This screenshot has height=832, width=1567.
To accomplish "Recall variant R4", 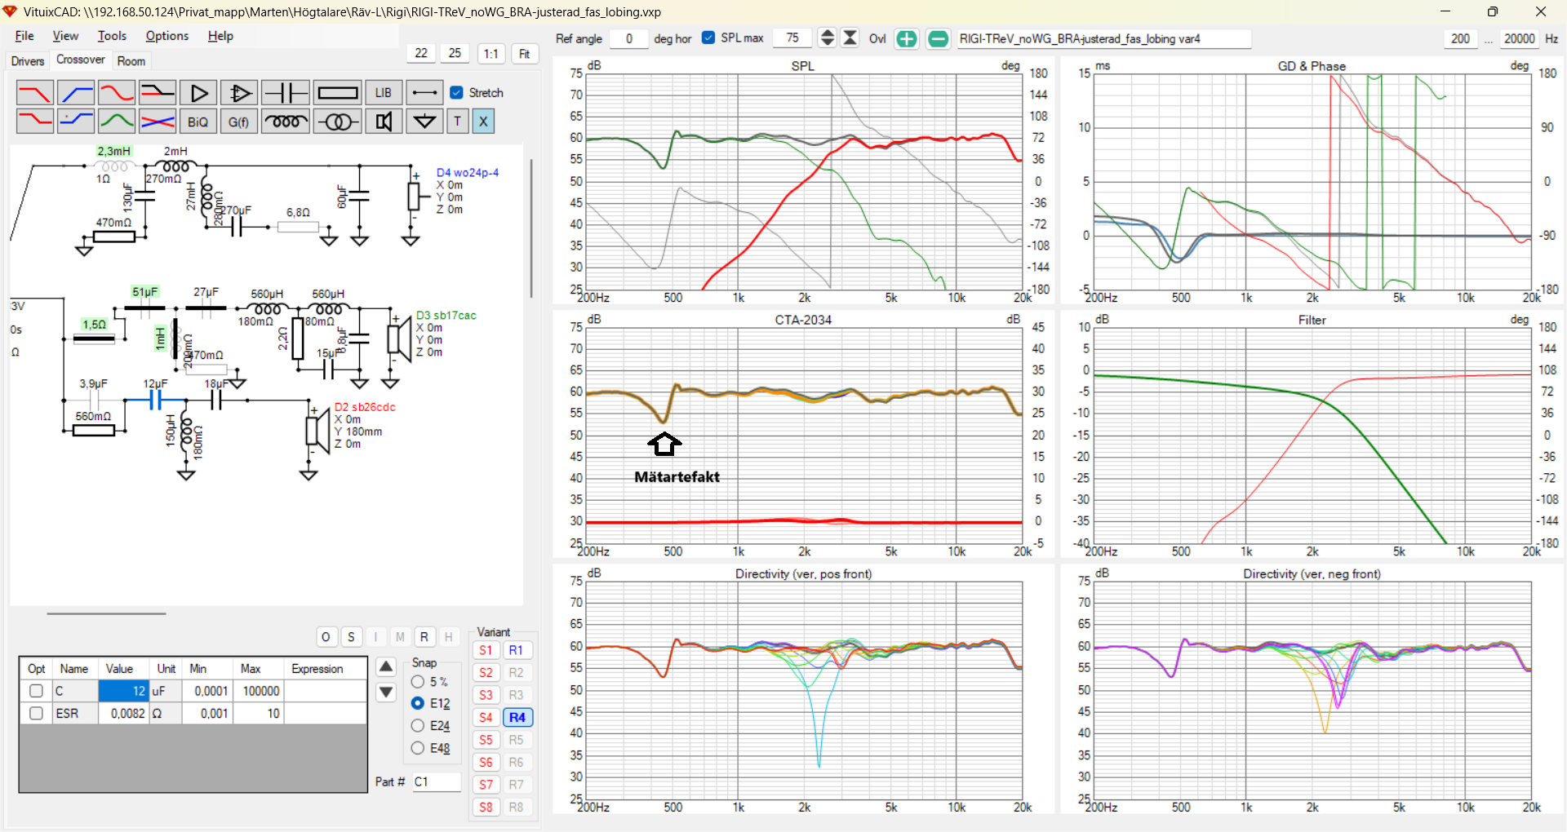I will (x=517, y=718).
